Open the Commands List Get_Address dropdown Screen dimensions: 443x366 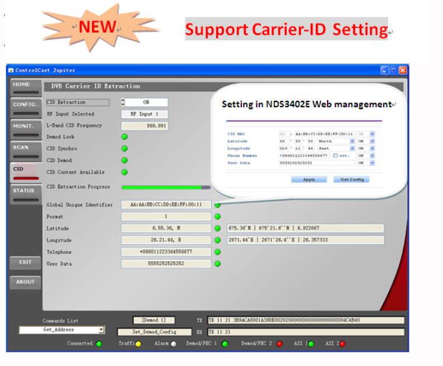tap(62, 329)
